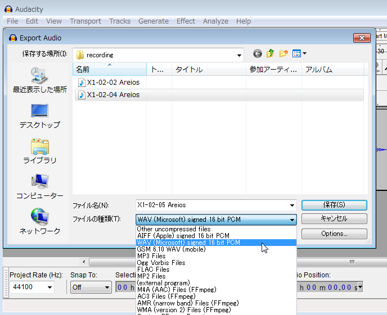Go up one folder level icon
The width and height of the screenshot is (387, 315).
pos(270,53)
